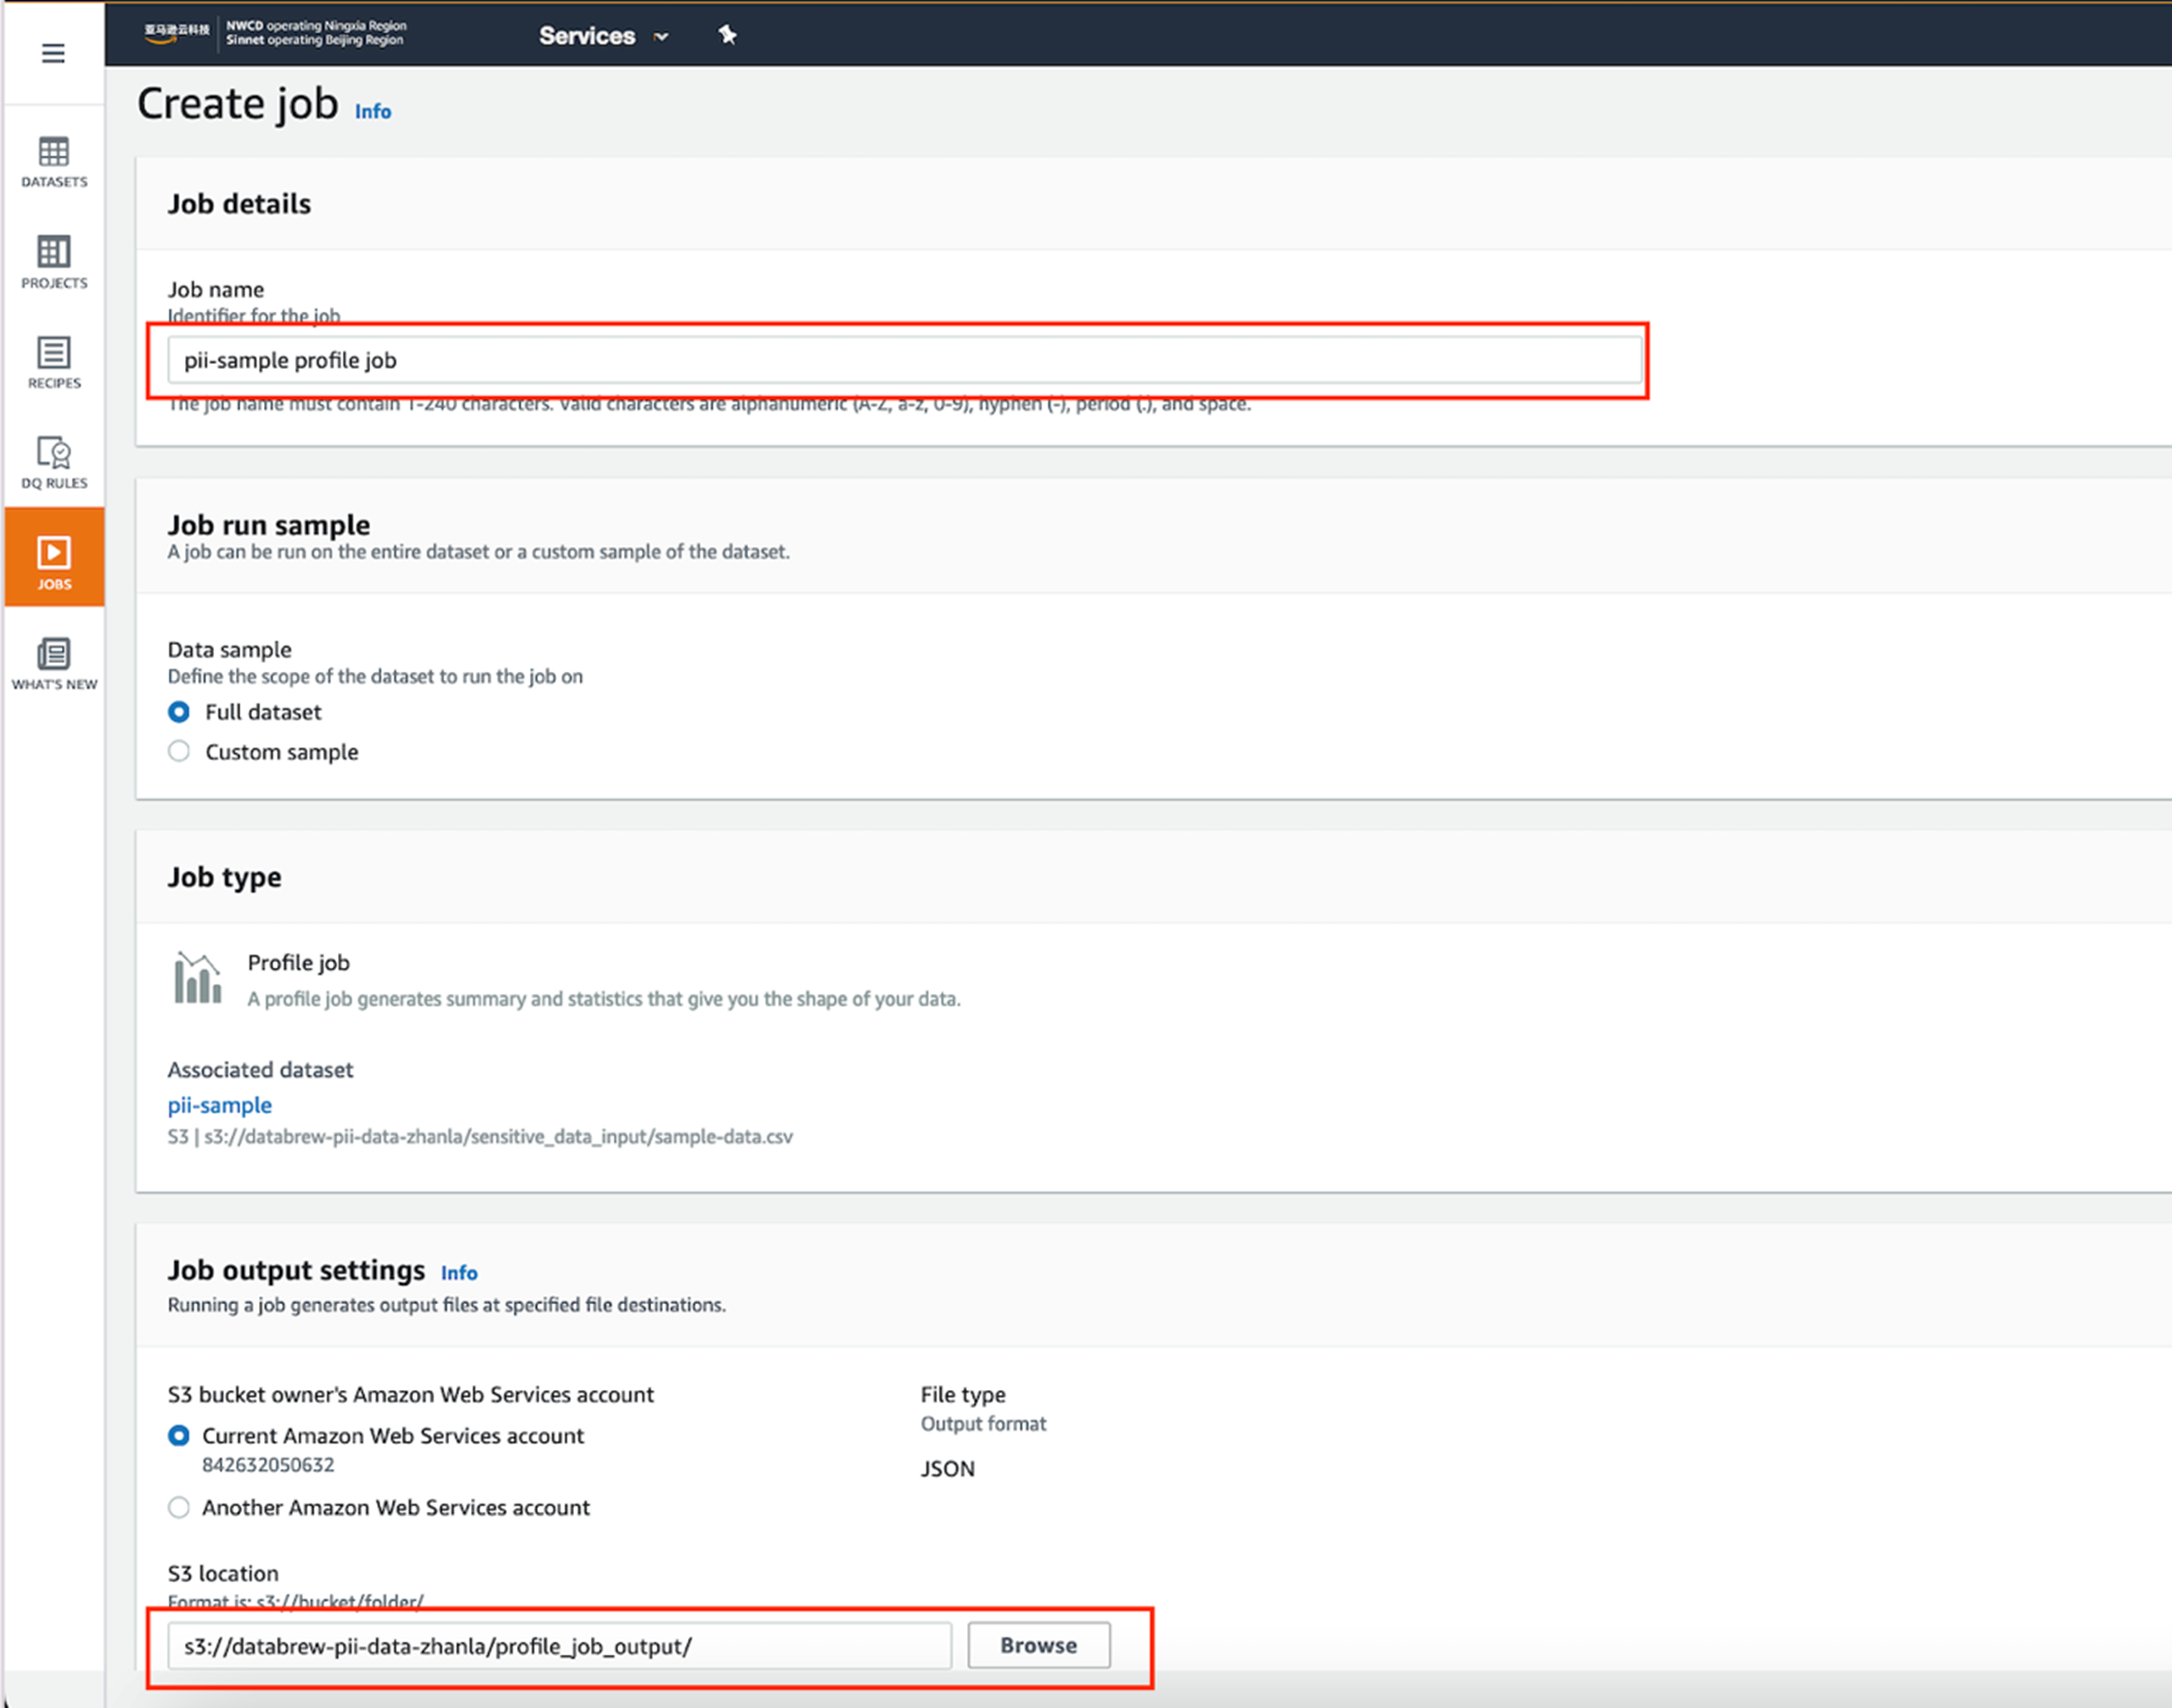Go to Projects in the sidebar
Image resolution: width=2172 pixels, height=1708 pixels.
tap(54, 261)
